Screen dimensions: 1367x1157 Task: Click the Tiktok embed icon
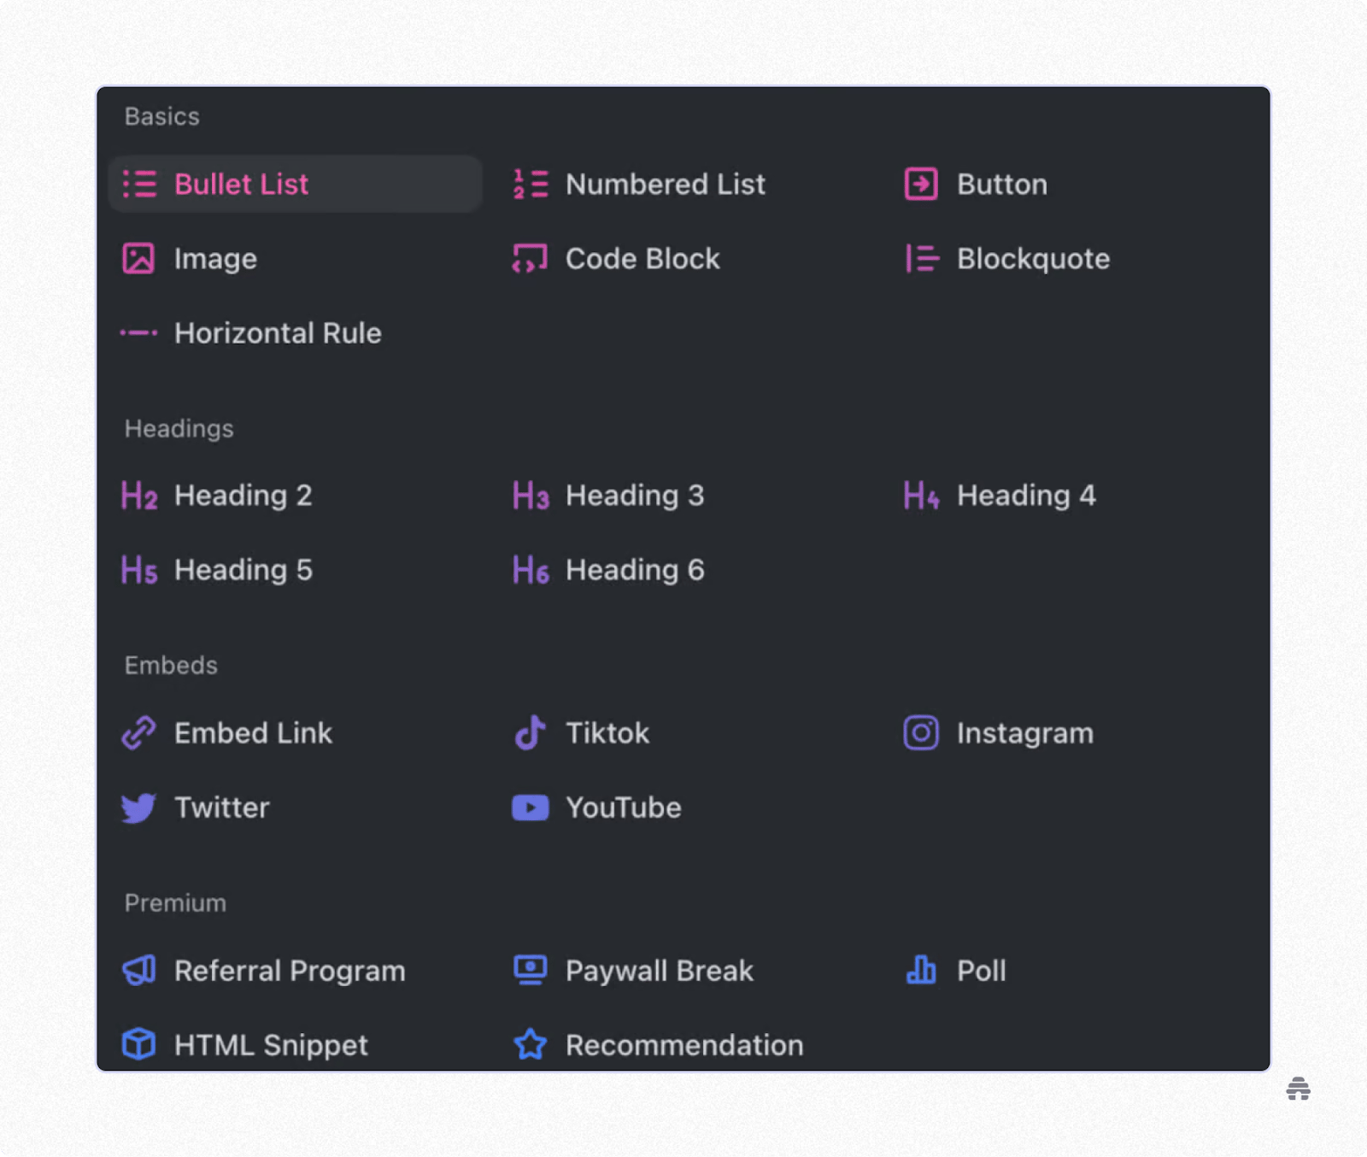[x=530, y=732]
